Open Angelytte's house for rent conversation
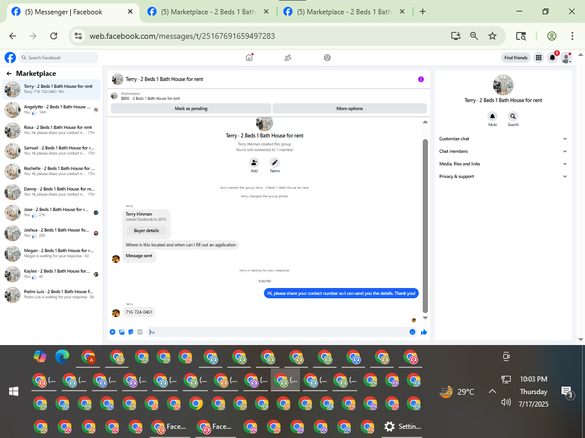This screenshot has height=438, width=585. (51, 110)
